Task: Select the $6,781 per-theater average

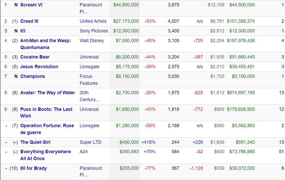Action: [217, 21]
